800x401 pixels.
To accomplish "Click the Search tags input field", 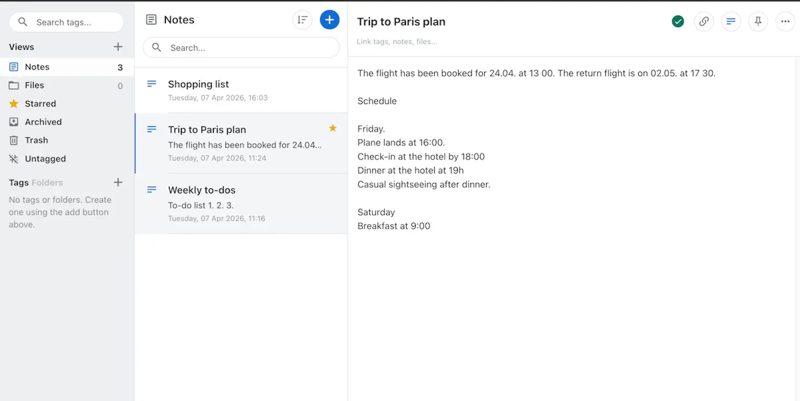I will [66, 22].
